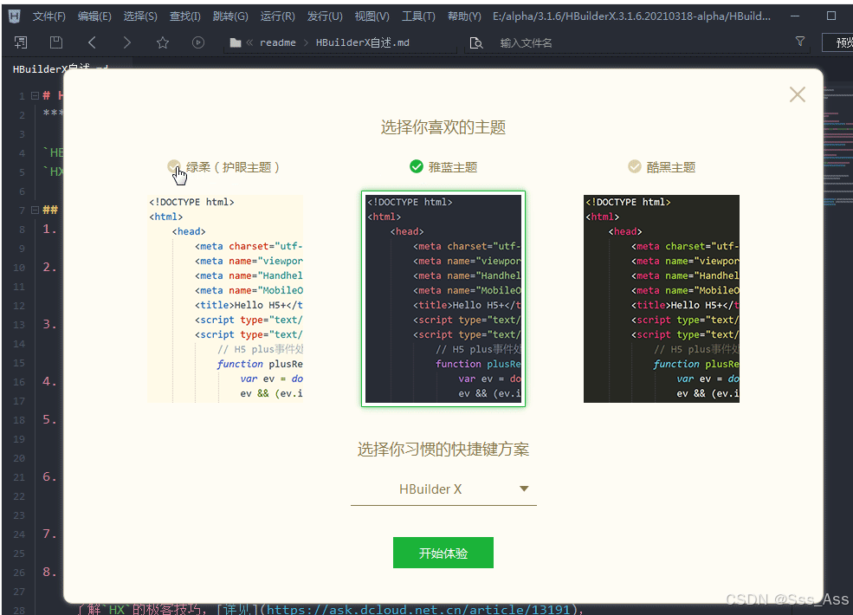Screen dimensions: 853x615
Task: Click the file search magnifier icon
Action: coord(476,43)
